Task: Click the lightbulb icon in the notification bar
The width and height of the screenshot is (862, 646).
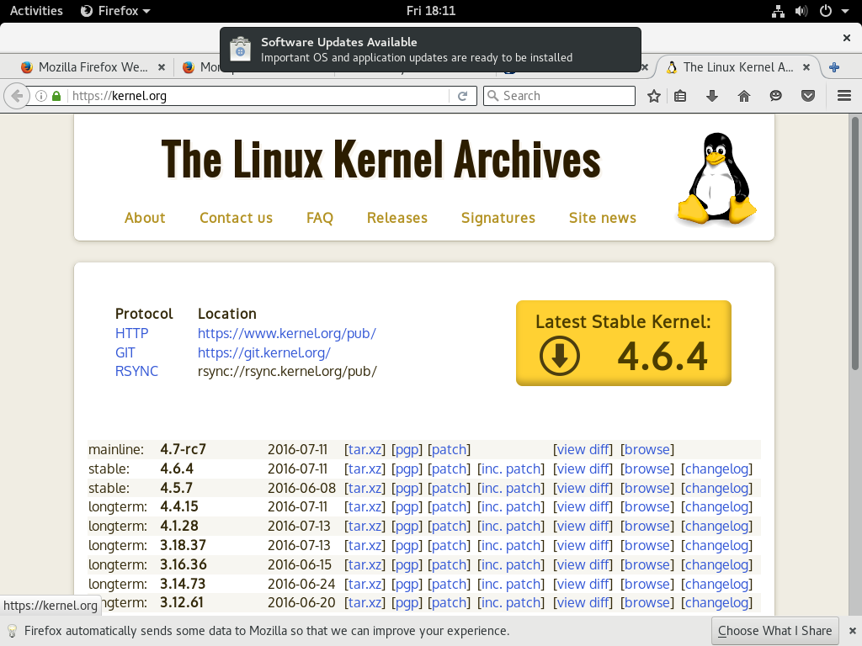Action: point(12,631)
